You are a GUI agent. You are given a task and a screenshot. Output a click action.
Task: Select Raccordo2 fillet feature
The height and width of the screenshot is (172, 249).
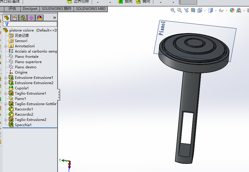coord(21,114)
